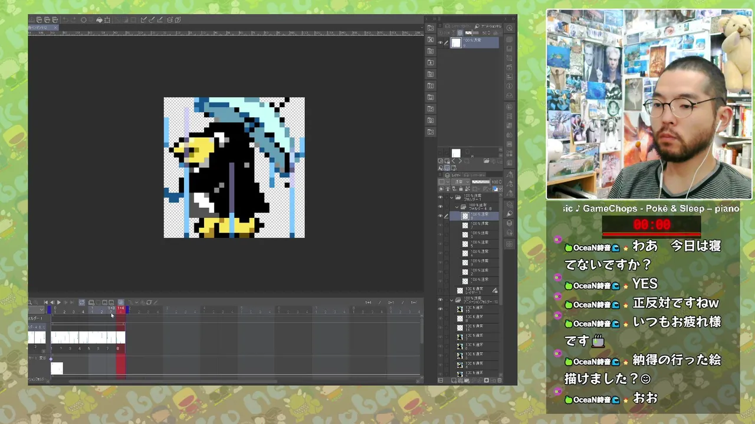Collapse the フォルダー 1 folder chevron
755x424 pixels.
(x=451, y=198)
